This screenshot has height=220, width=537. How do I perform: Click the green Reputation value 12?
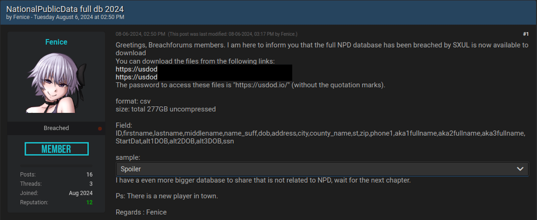89,202
